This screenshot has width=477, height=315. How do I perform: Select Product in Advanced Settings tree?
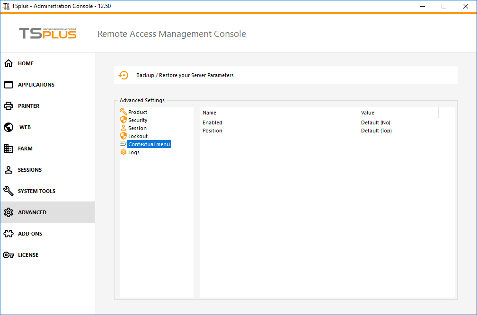click(x=137, y=112)
